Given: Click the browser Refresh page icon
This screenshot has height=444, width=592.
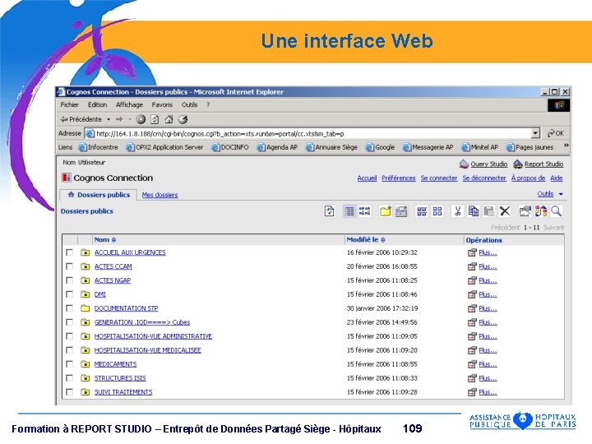Looking at the screenshot, I should [155, 119].
